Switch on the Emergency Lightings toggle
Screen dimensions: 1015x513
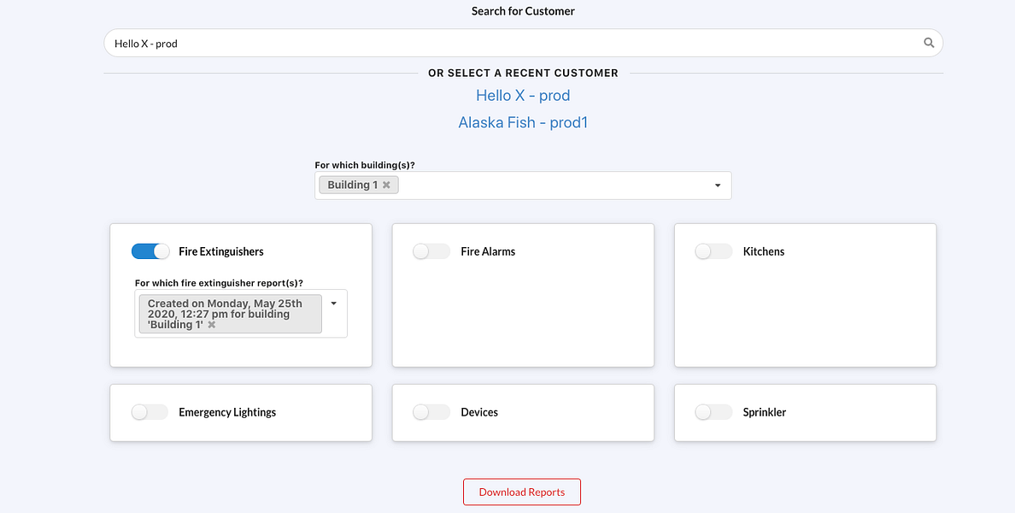pos(150,412)
